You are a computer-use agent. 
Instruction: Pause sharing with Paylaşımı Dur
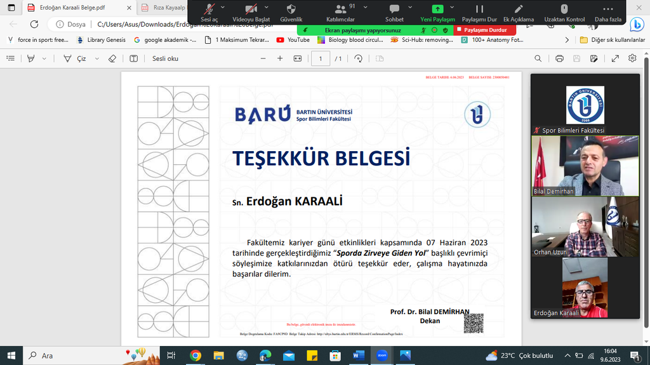pyautogui.click(x=479, y=10)
